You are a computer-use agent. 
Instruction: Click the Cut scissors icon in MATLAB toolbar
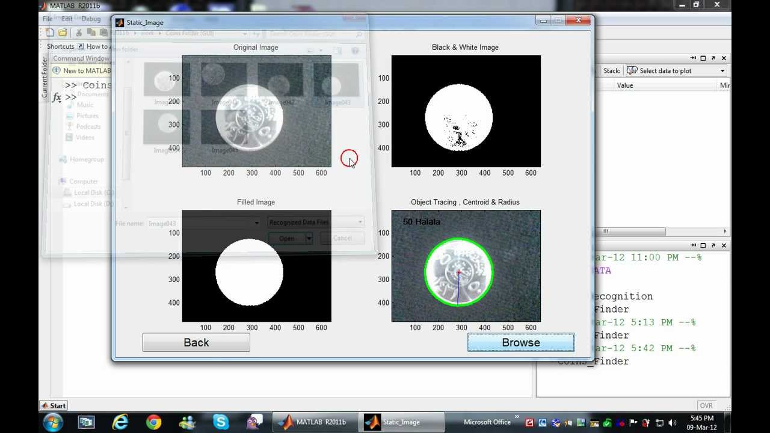79,32
